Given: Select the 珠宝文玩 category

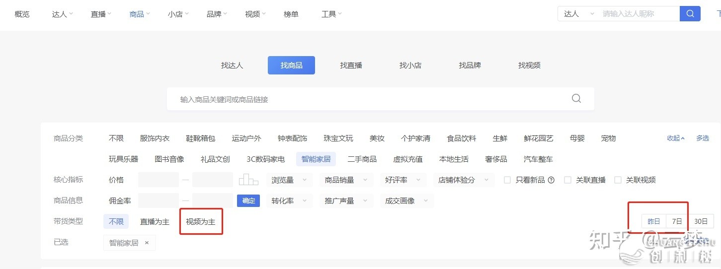Looking at the screenshot, I should pyautogui.click(x=338, y=138).
